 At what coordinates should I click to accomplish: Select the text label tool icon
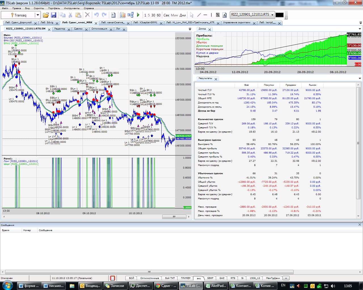(x=225, y=15)
